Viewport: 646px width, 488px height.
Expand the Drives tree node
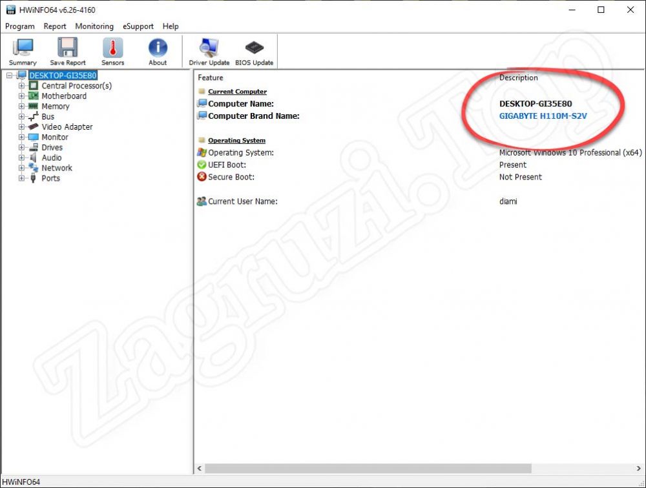tap(21, 147)
